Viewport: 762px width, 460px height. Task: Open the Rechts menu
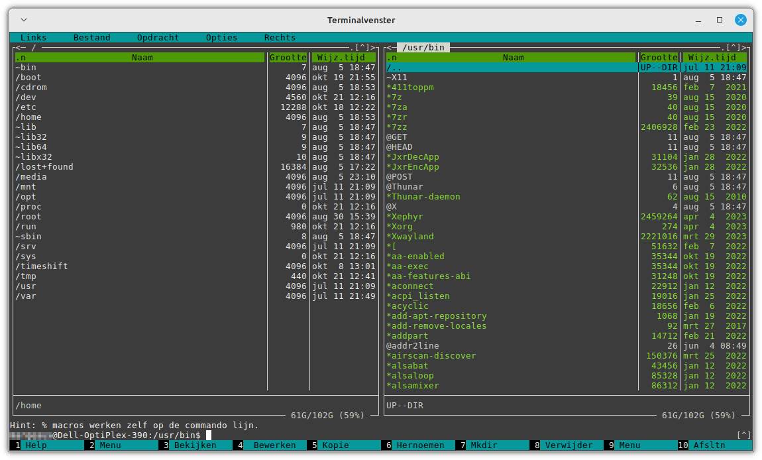[x=280, y=37]
